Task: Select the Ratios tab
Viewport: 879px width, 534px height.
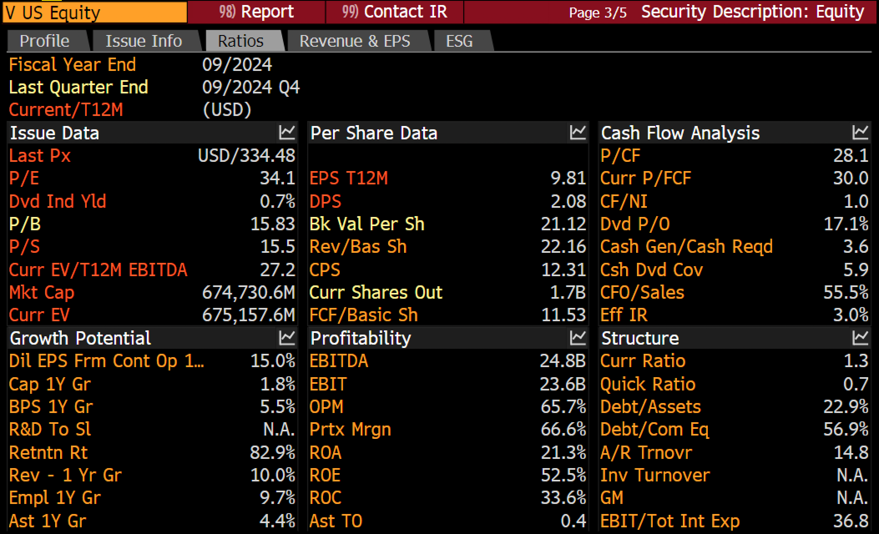Action: (x=241, y=41)
